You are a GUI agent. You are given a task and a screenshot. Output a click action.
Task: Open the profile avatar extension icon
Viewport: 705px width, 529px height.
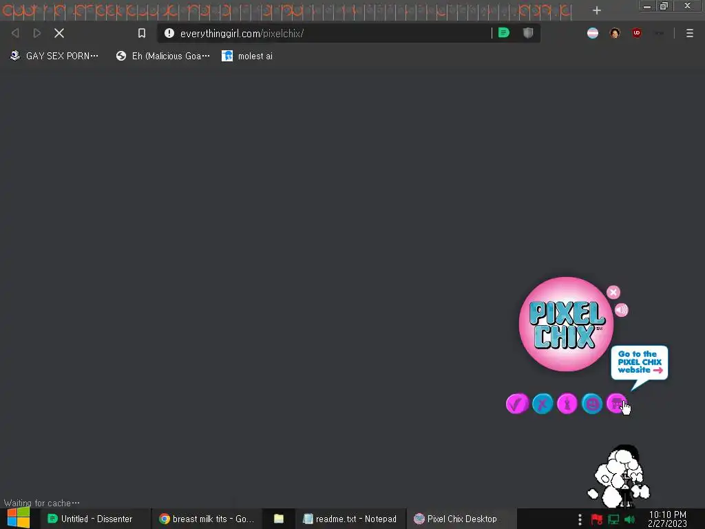[615, 33]
